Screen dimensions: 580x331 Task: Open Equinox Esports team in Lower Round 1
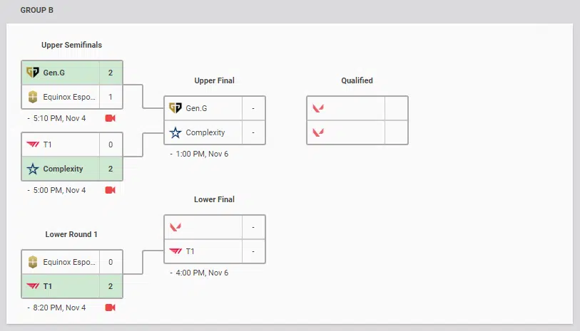point(69,262)
